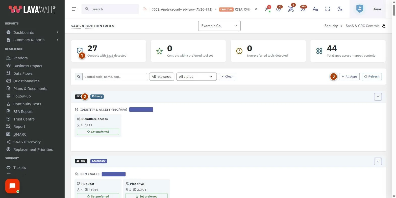This screenshot has width=396, height=198.
Task: Click the AC-002 control code badge
Action: click(81, 161)
